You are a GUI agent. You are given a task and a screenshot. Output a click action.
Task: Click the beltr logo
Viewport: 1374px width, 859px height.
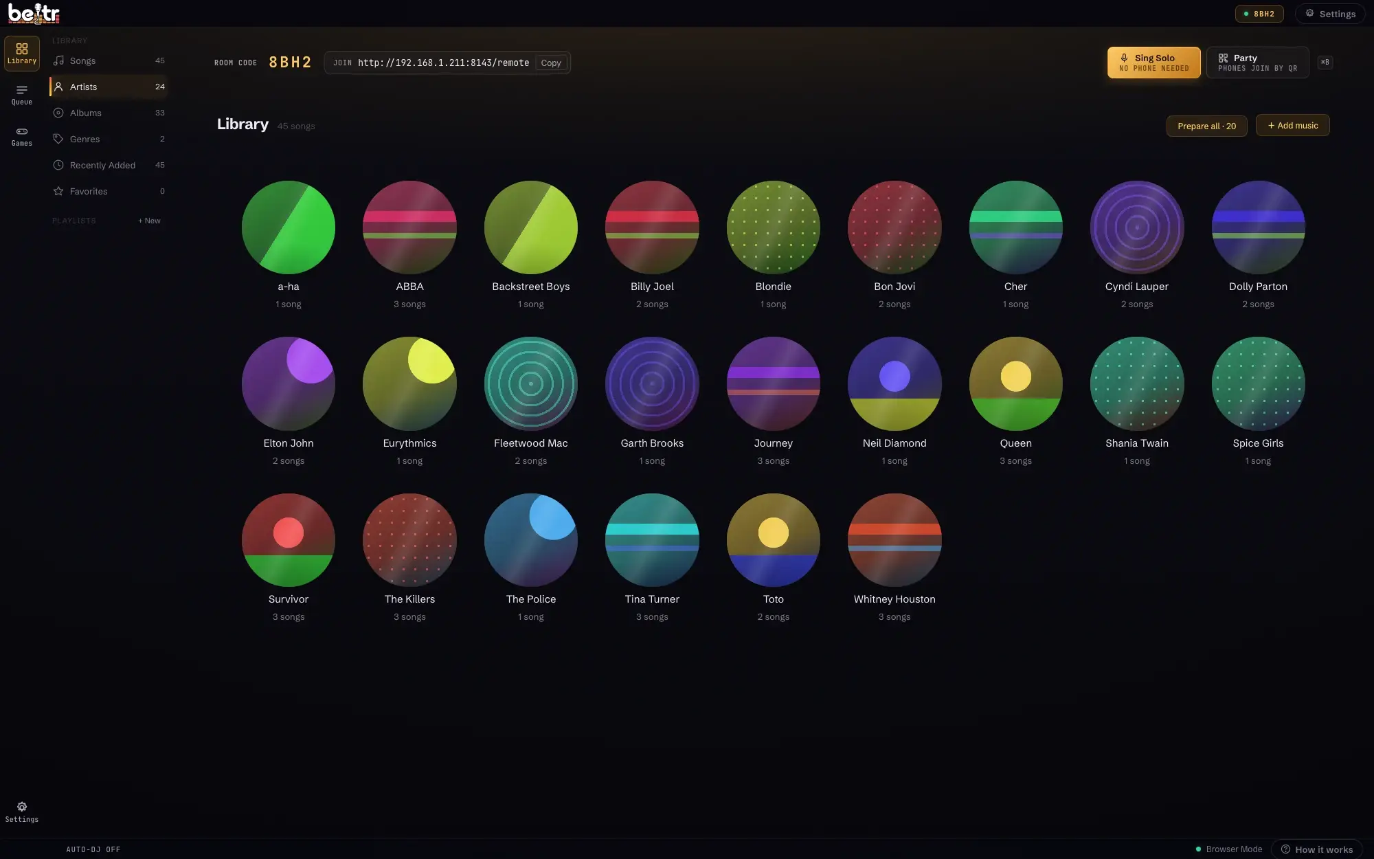click(x=34, y=13)
